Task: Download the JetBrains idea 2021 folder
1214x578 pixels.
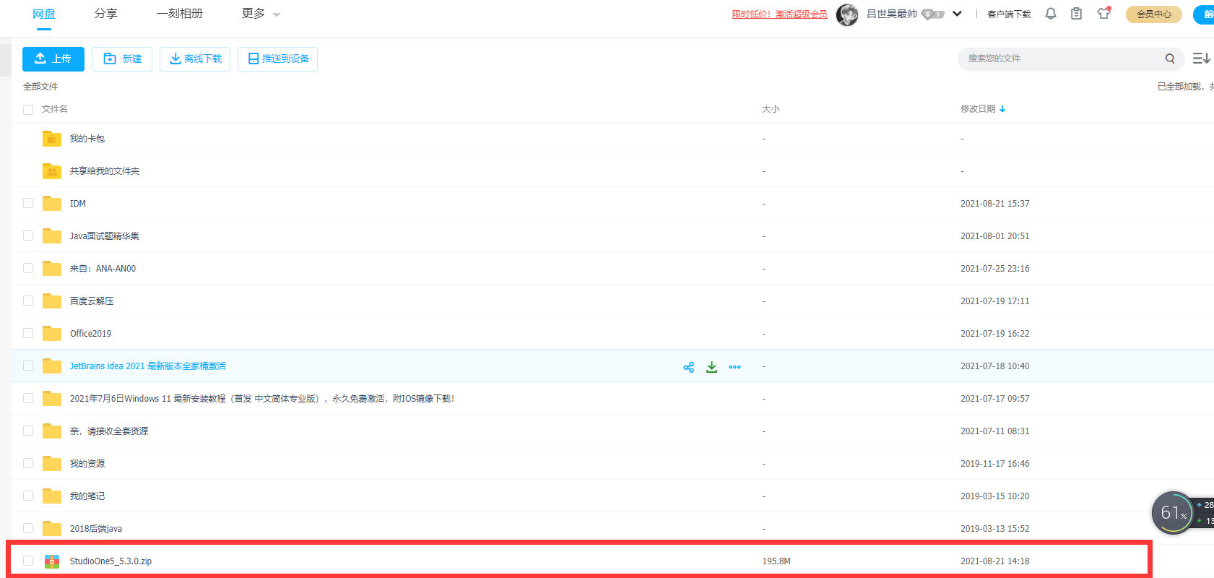Action: (x=711, y=367)
